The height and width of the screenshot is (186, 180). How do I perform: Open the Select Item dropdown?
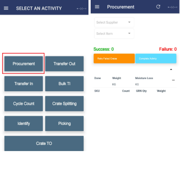(114, 34)
